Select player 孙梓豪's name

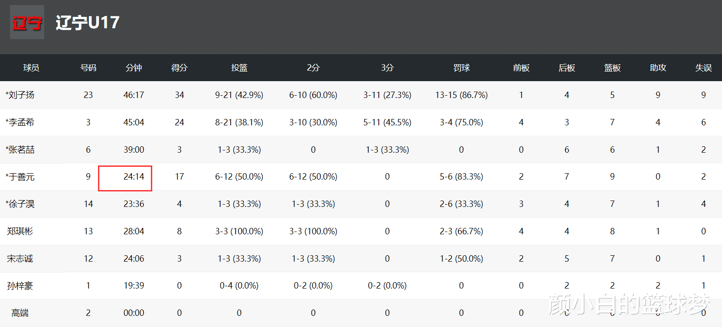tap(20, 286)
